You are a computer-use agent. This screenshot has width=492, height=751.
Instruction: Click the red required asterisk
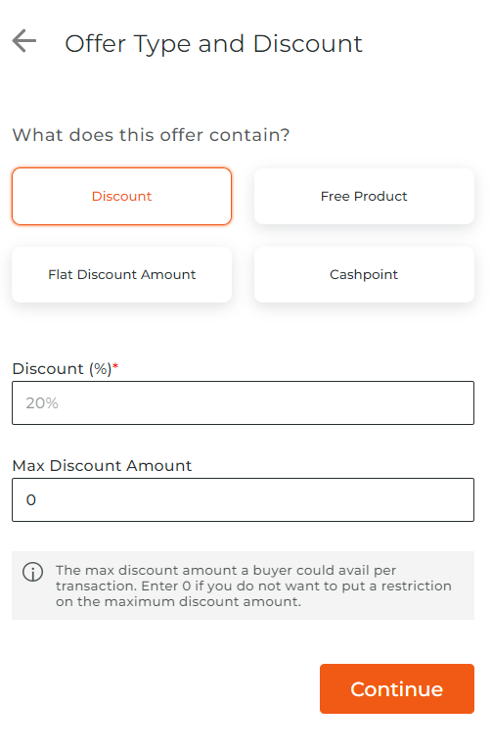115,366
